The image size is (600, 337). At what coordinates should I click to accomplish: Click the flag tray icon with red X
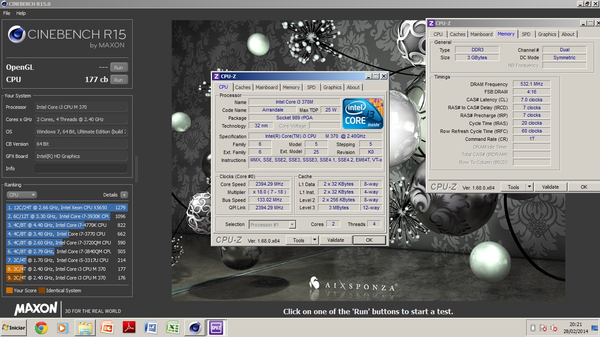(543, 328)
